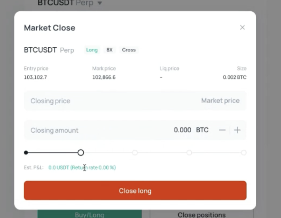The image size is (281, 218).
Task: Click the Cross margin mode tag
Action: (x=129, y=50)
